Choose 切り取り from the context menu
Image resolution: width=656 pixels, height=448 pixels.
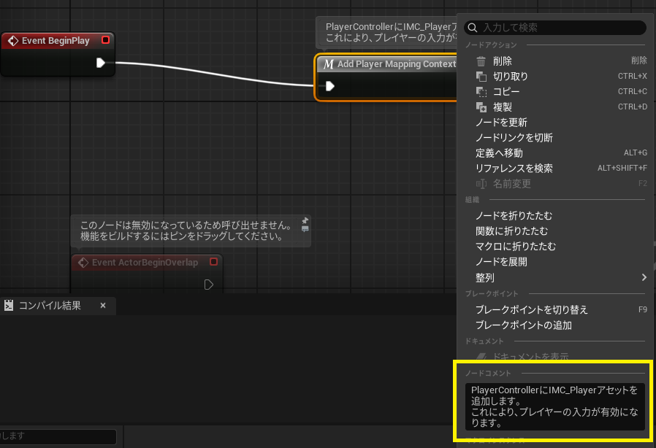pyautogui.click(x=557, y=77)
